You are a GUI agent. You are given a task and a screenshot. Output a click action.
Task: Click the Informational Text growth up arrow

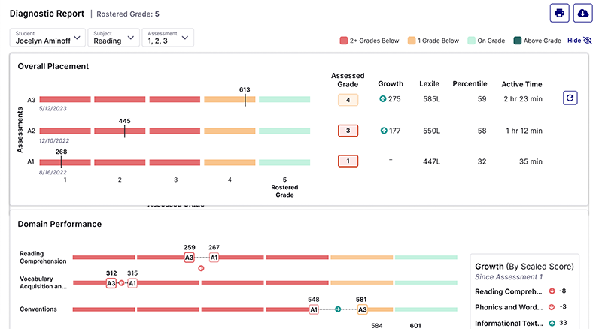coord(552,324)
